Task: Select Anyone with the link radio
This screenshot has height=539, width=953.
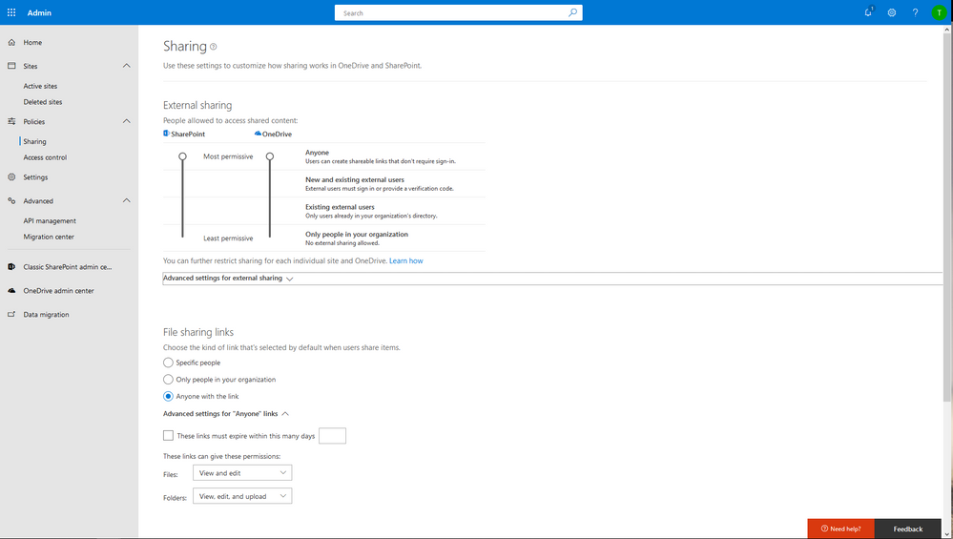Action: 168,396
